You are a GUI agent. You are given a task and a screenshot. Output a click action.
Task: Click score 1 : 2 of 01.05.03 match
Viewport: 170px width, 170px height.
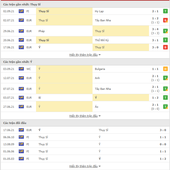coord(163,159)
